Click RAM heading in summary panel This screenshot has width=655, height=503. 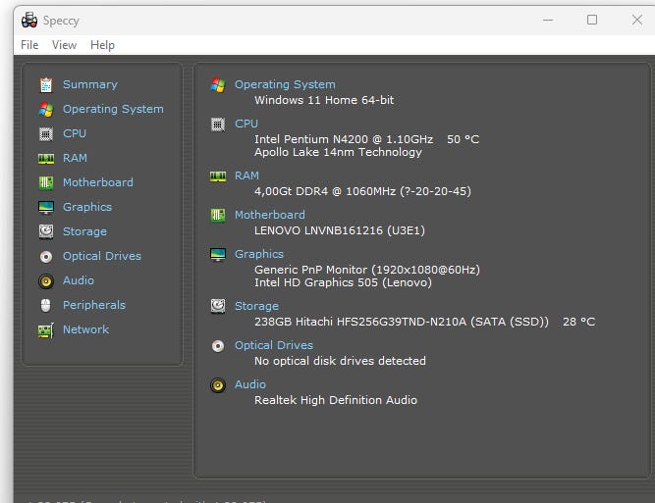246,176
